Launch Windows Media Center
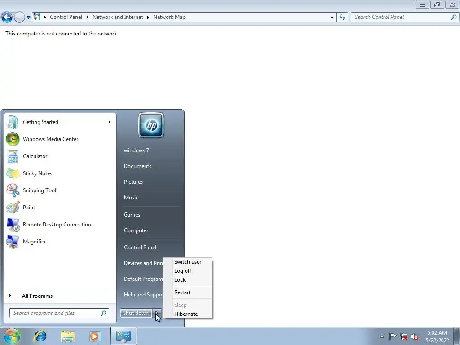Image resolution: width=460 pixels, height=345 pixels. pos(60,139)
